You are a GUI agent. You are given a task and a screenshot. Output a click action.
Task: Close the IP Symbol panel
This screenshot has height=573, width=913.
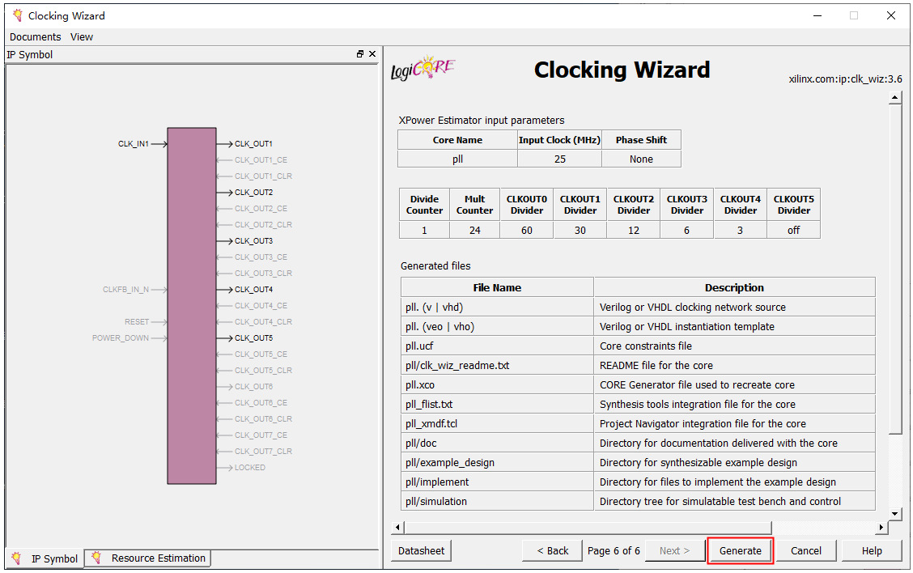pos(372,54)
